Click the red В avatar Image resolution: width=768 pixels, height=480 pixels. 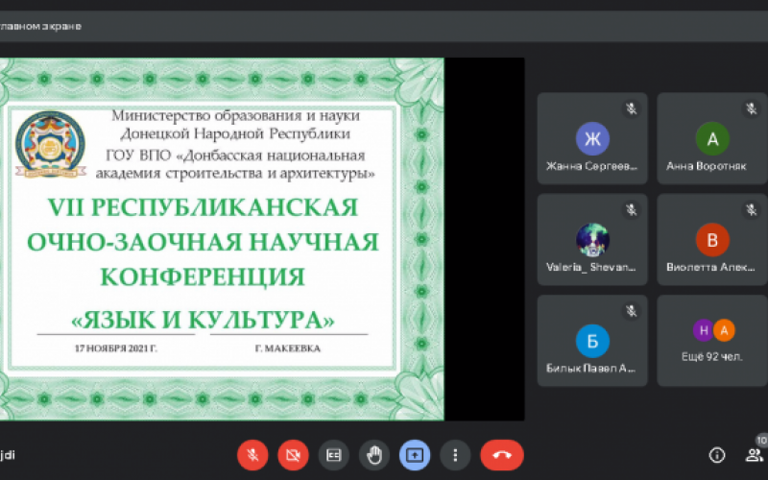pyautogui.click(x=712, y=239)
